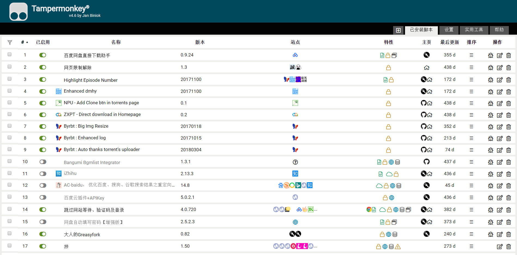Sort by 版本 column header
This screenshot has height=255, width=517.
click(x=200, y=42)
